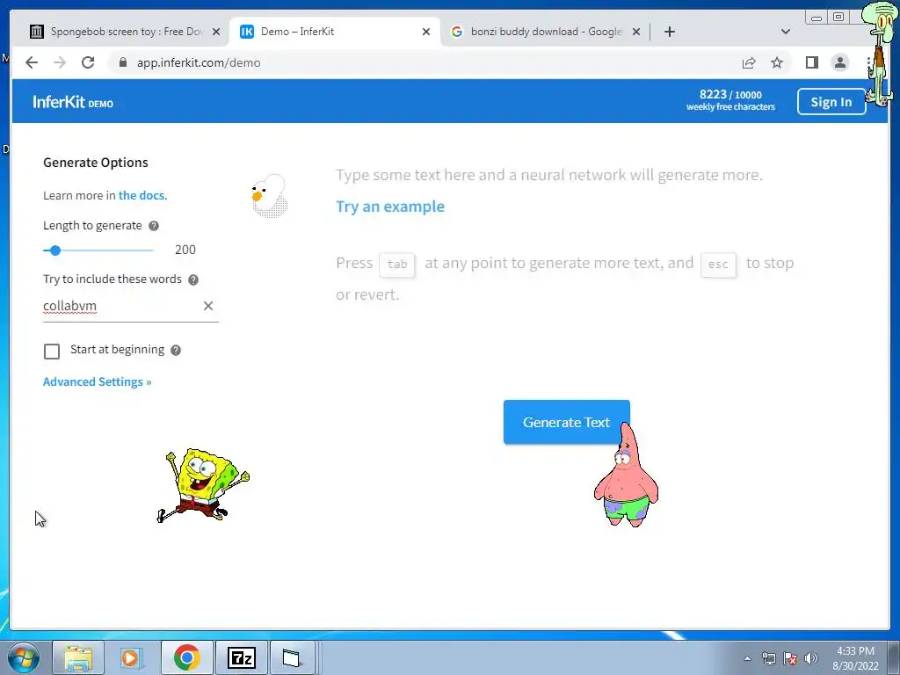Screen dimensions: 900x675
Task: Click the padlock site info icon
Action: (122, 62)
